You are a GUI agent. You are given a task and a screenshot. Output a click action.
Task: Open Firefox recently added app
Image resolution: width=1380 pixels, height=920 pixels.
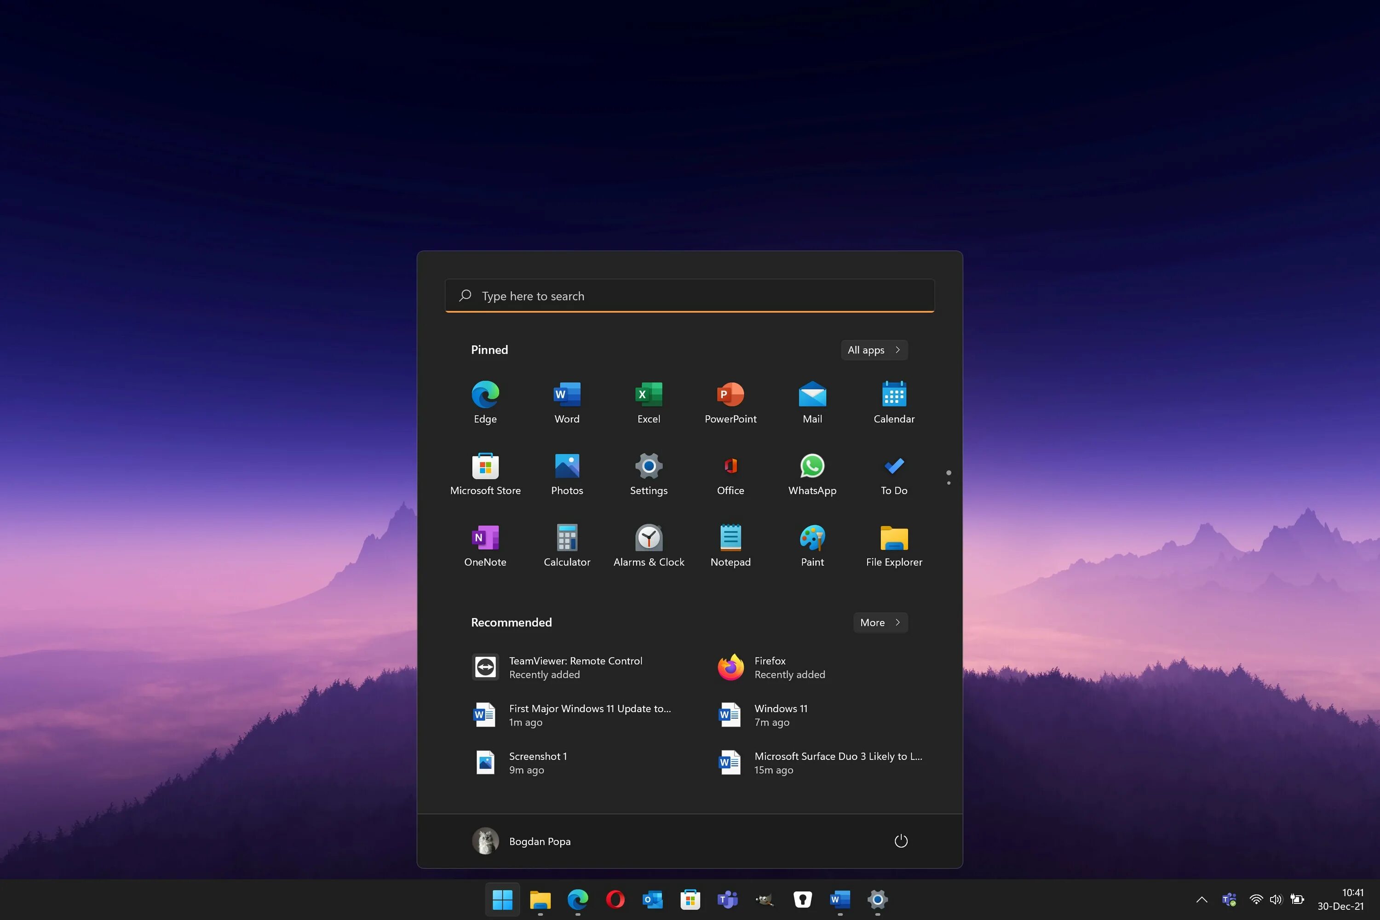[x=770, y=667]
